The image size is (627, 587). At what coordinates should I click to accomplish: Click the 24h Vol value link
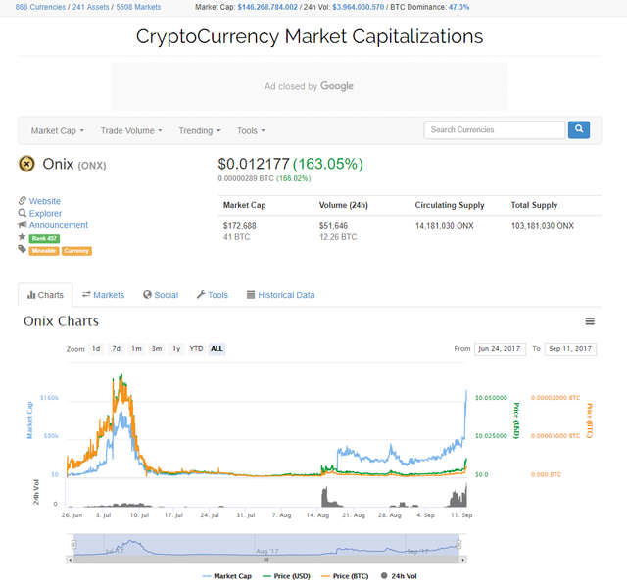click(359, 7)
